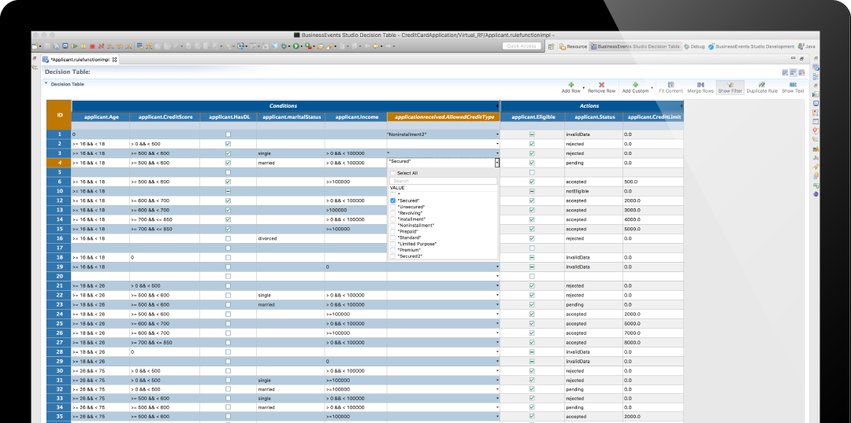Click the filter popup Search field
The image size is (851, 423).
(x=444, y=181)
